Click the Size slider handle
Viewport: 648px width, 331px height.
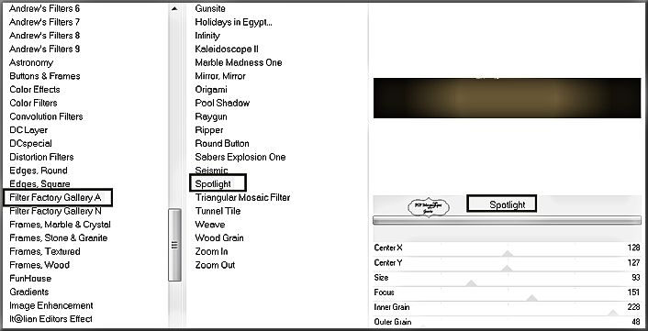click(471, 282)
